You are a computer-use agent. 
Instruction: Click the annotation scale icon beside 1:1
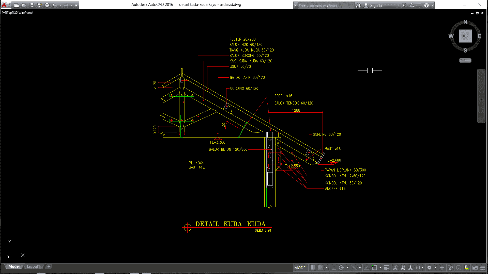point(410,268)
